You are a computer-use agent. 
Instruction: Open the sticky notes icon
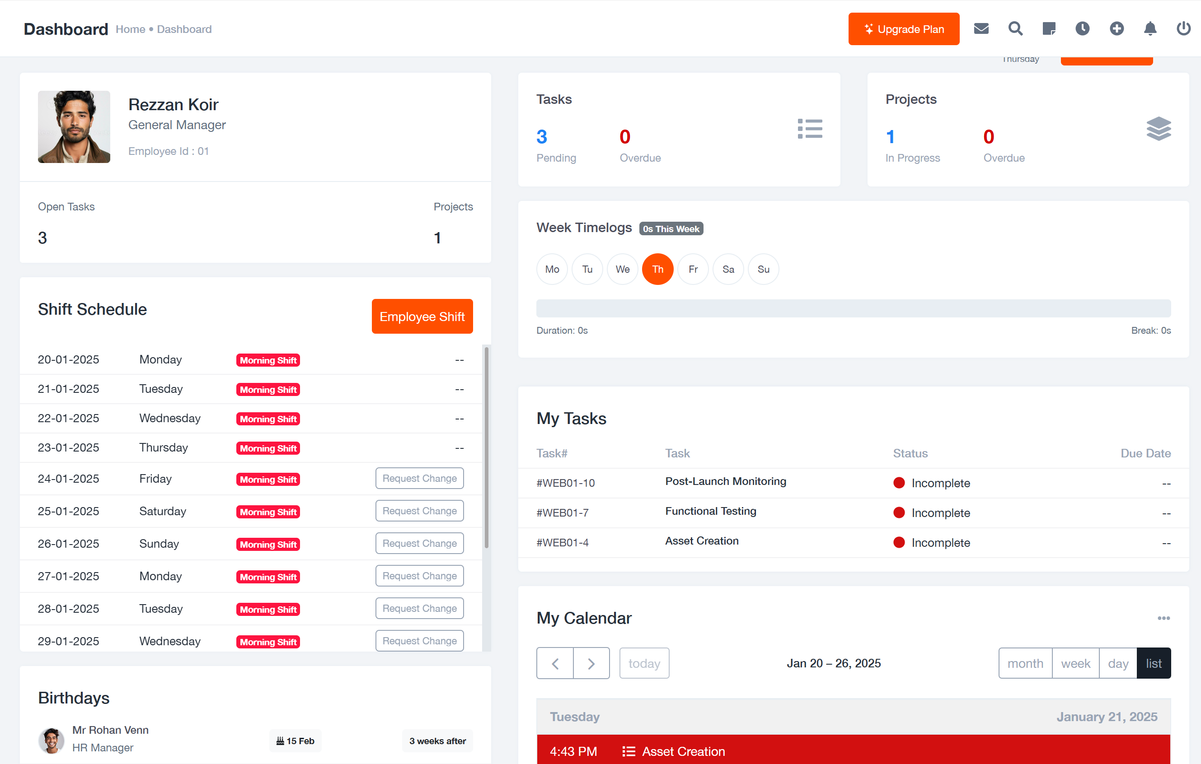(x=1048, y=29)
